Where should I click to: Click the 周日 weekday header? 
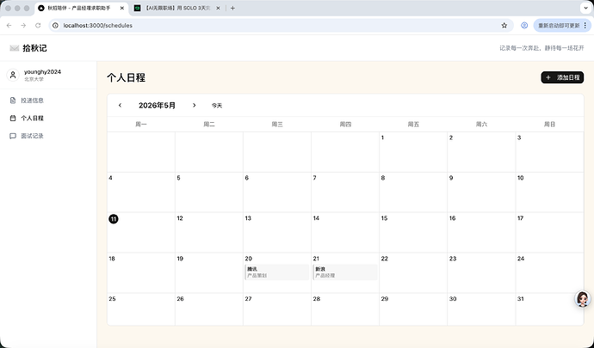coord(549,124)
